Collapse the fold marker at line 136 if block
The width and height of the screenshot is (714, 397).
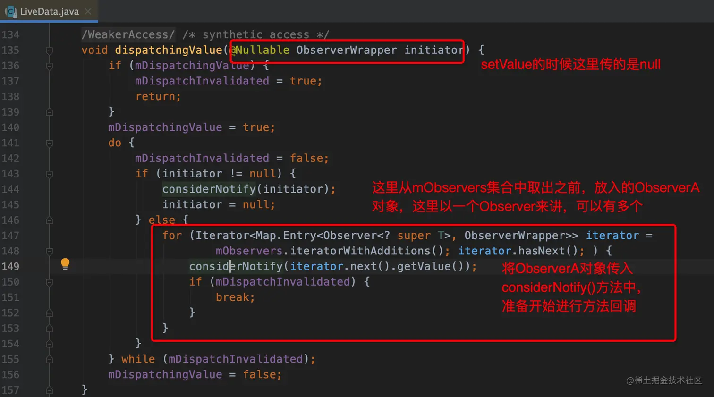50,66
